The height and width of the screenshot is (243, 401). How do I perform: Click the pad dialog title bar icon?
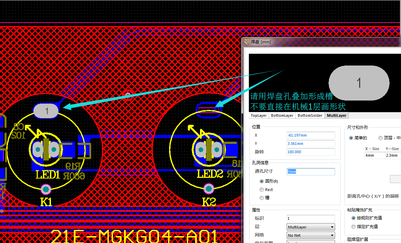(x=247, y=42)
